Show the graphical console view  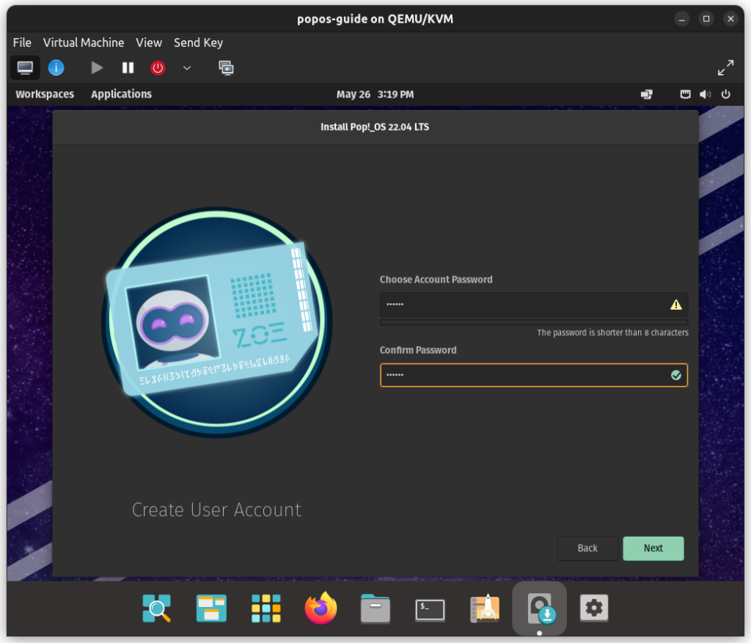point(25,68)
